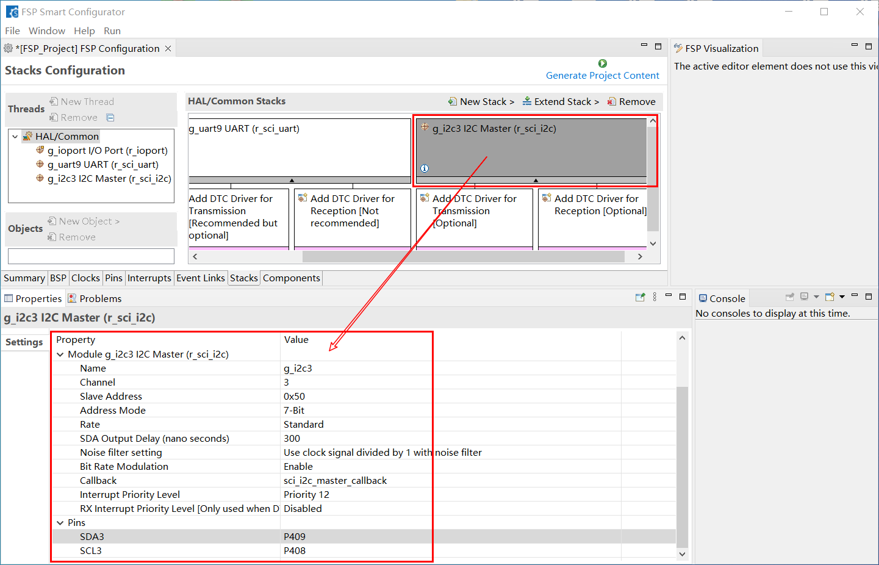Maximize the FSP Configuration editor pane
The image size is (879, 565).
(658, 46)
